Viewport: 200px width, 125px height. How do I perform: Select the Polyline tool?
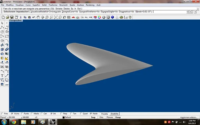(2, 28)
